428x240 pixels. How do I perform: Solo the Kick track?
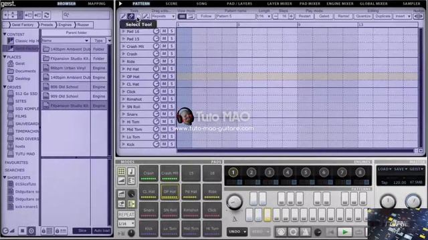pos(172,144)
